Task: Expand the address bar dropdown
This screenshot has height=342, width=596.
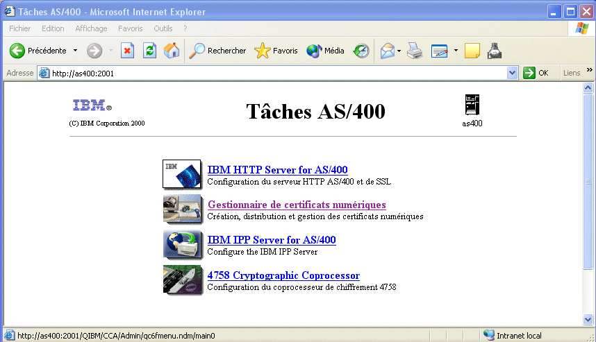Action: click(512, 73)
